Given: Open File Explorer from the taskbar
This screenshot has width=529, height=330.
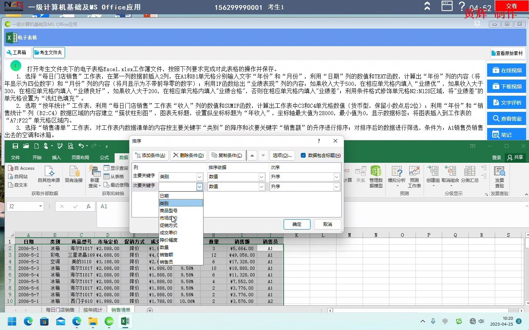Looking at the screenshot, I should point(93,322).
